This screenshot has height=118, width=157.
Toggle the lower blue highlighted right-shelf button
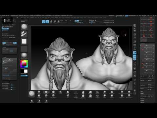tap(135, 57)
